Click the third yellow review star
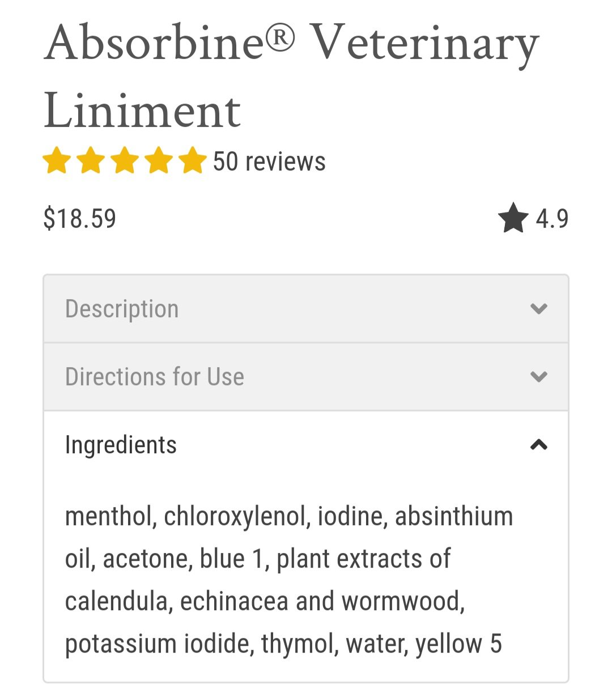 tap(125, 160)
